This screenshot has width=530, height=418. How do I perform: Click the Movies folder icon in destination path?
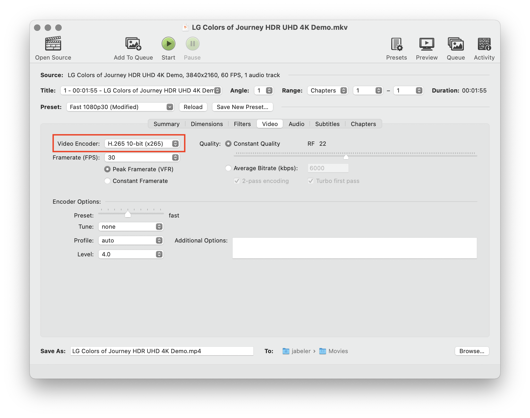click(322, 351)
